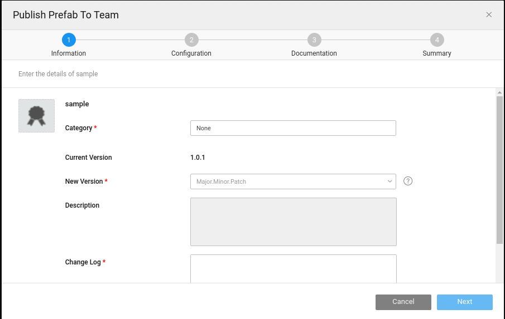The image size is (505, 319).
Task: Click the step 2 circle icon
Action: coord(191,40)
